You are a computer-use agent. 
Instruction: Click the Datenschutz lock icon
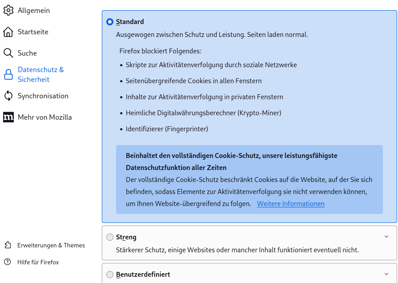point(8,74)
